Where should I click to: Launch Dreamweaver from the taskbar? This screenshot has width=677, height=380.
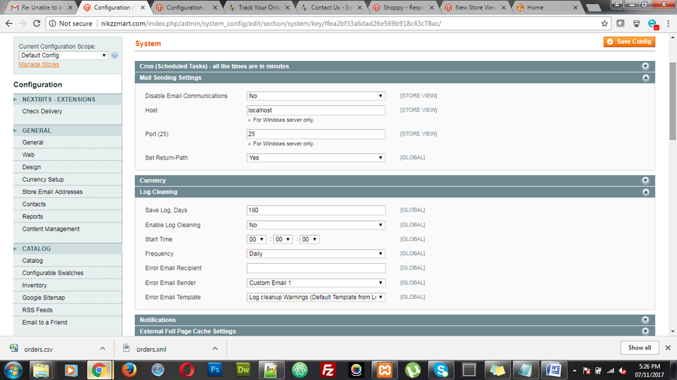tap(244, 370)
